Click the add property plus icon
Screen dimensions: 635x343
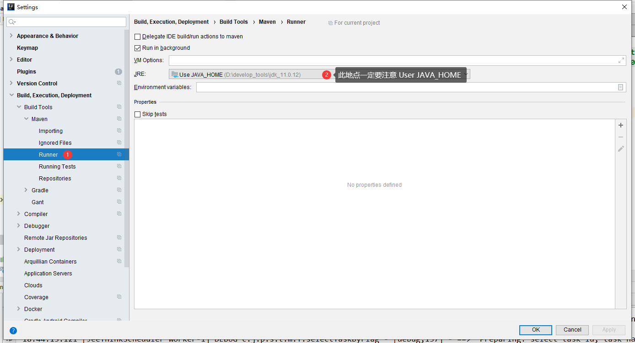(x=621, y=125)
